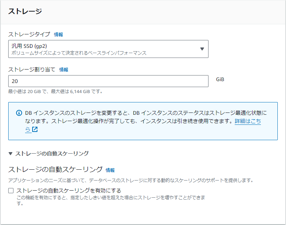The height and width of the screenshot is (225, 286).
Task: Click the この機能を有効にすると description text
Action: pos(111,200)
